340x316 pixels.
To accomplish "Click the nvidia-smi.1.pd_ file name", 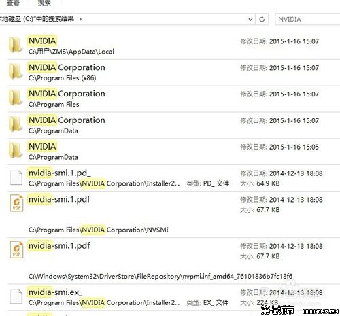I will (x=59, y=173).
